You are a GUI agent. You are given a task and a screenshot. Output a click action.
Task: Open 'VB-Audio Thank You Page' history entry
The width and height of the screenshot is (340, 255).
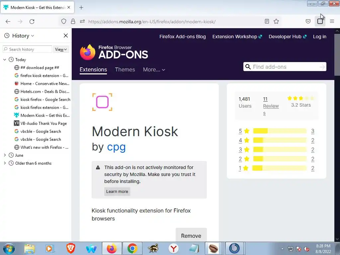coord(41,124)
